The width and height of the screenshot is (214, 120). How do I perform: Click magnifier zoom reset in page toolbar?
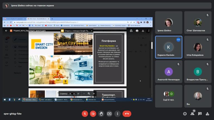89,94
